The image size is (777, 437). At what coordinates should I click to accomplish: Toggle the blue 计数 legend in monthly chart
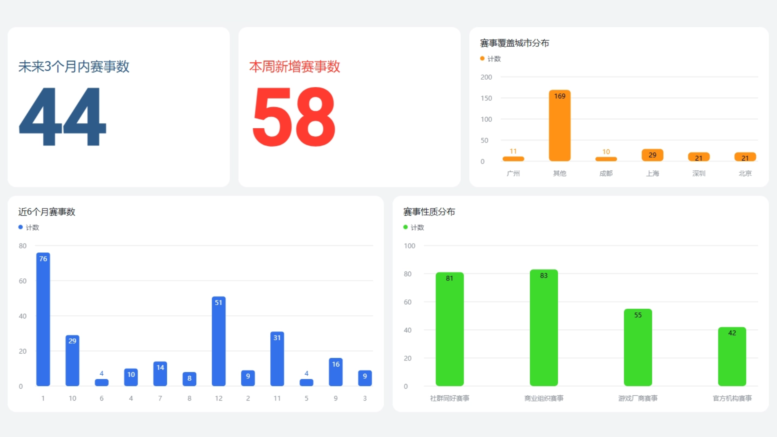[28, 227]
